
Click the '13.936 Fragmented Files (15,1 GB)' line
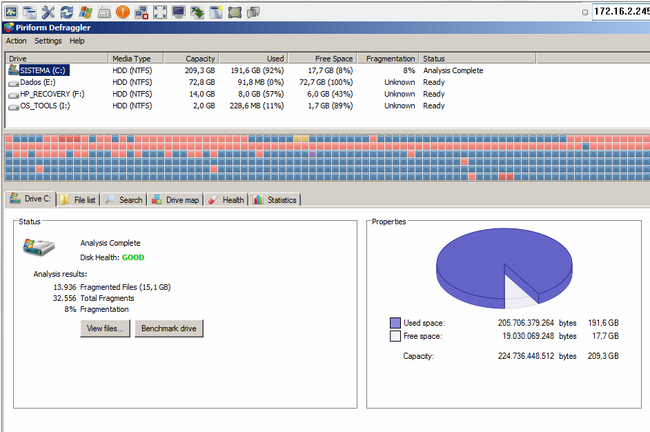pyautogui.click(x=112, y=287)
